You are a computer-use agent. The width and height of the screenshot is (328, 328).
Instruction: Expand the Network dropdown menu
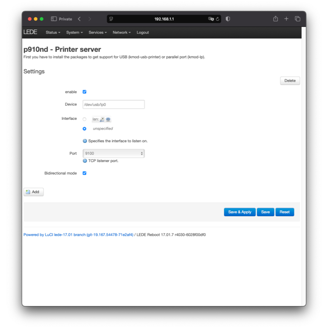[x=121, y=32]
